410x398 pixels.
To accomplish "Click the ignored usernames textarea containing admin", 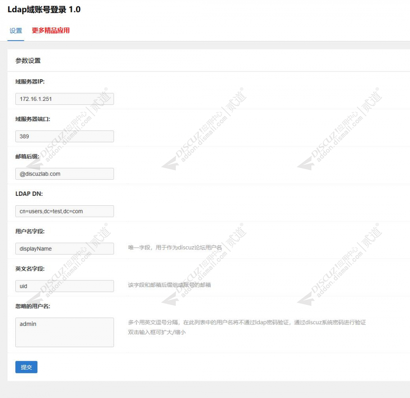I will point(64,332).
